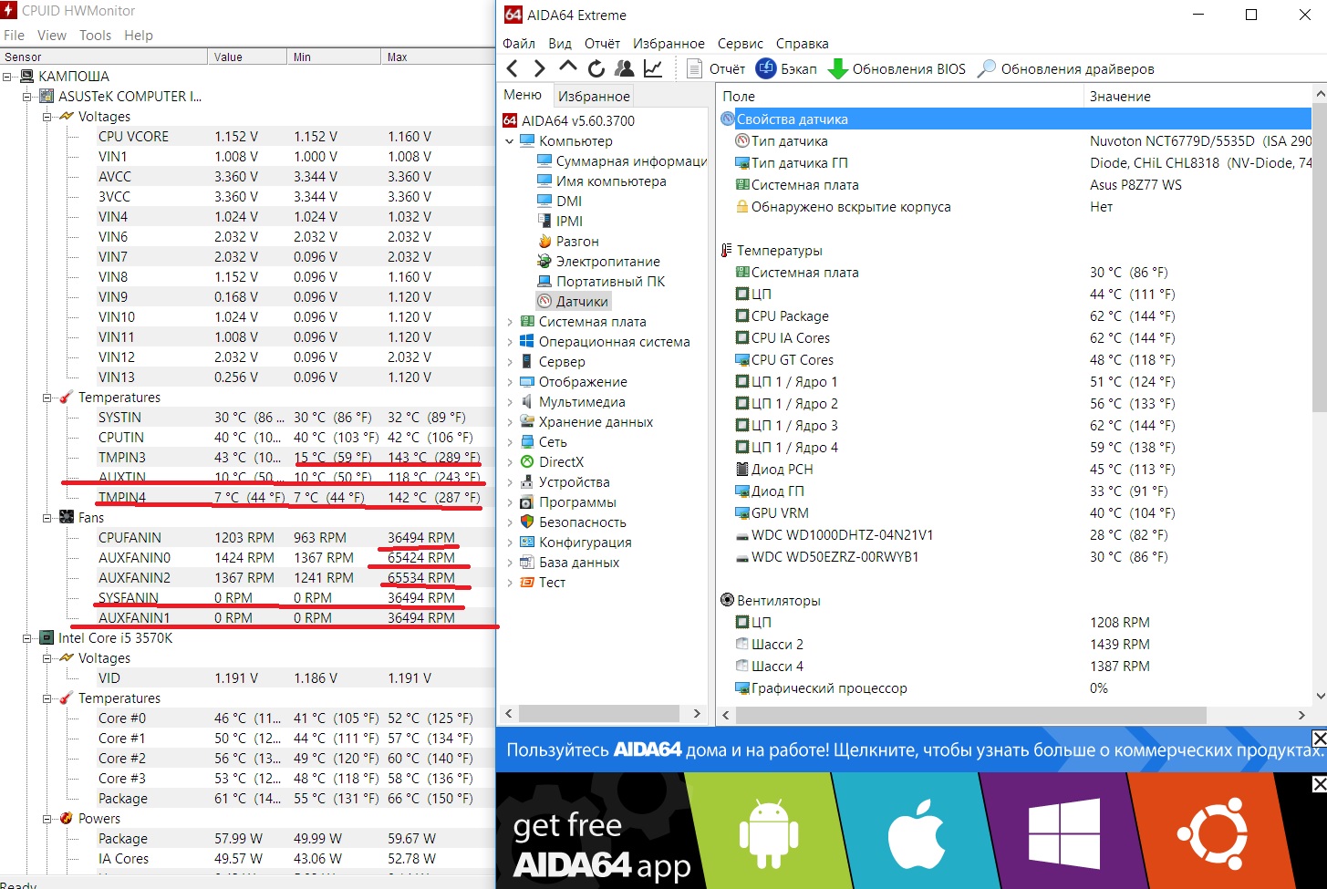The width and height of the screenshot is (1327, 889).
Task: Click the Поле column header
Action: pos(900,96)
